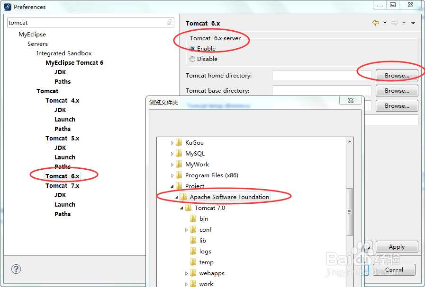Open the preferences view menu triangle

(413, 23)
